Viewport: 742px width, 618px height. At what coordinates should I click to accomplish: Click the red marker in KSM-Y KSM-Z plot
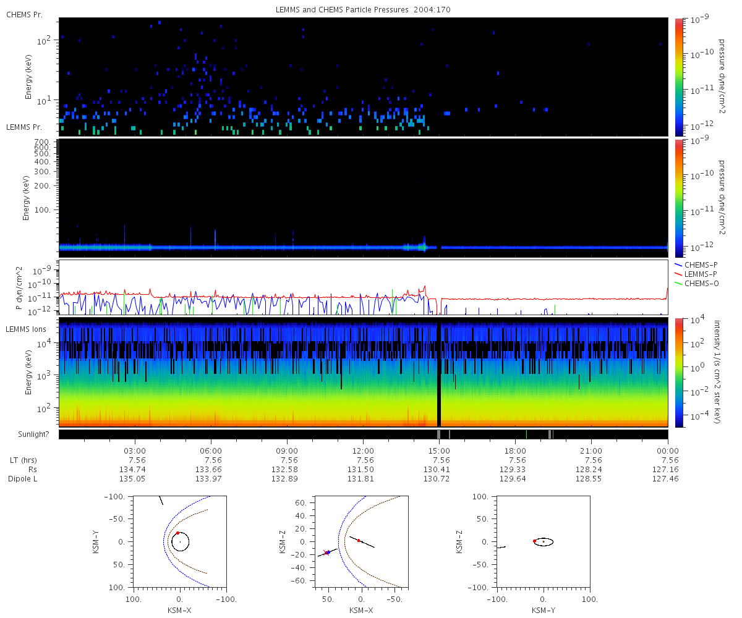[535, 541]
